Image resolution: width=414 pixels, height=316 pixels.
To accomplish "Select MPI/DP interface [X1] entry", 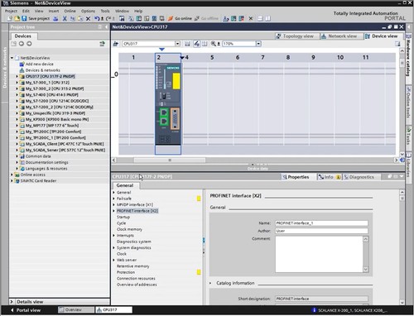I will pyautogui.click(x=135, y=204).
